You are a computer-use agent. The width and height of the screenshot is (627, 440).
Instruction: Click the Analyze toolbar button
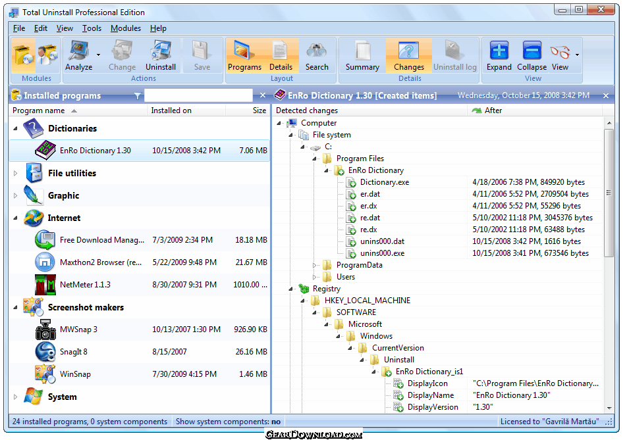[x=79, y=56]
